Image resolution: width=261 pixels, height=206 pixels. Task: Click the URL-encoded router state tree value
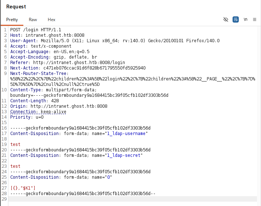(133, 82)
